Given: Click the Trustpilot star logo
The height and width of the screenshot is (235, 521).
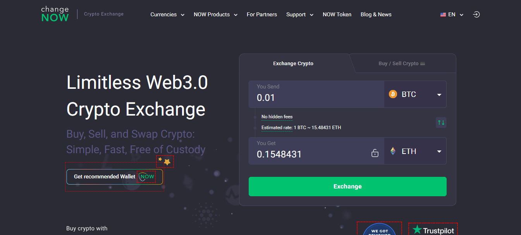Looking at the screenshot, I should [x=417, y=230].
